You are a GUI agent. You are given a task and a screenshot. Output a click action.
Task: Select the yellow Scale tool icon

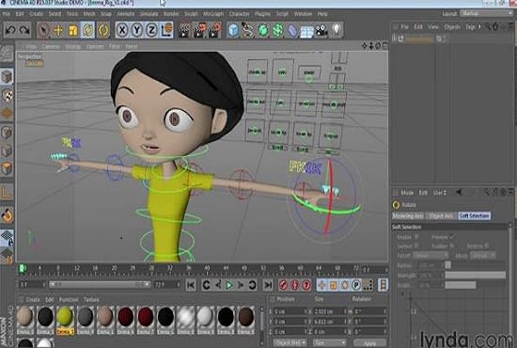pyautogui.click(x=73, y=30)
